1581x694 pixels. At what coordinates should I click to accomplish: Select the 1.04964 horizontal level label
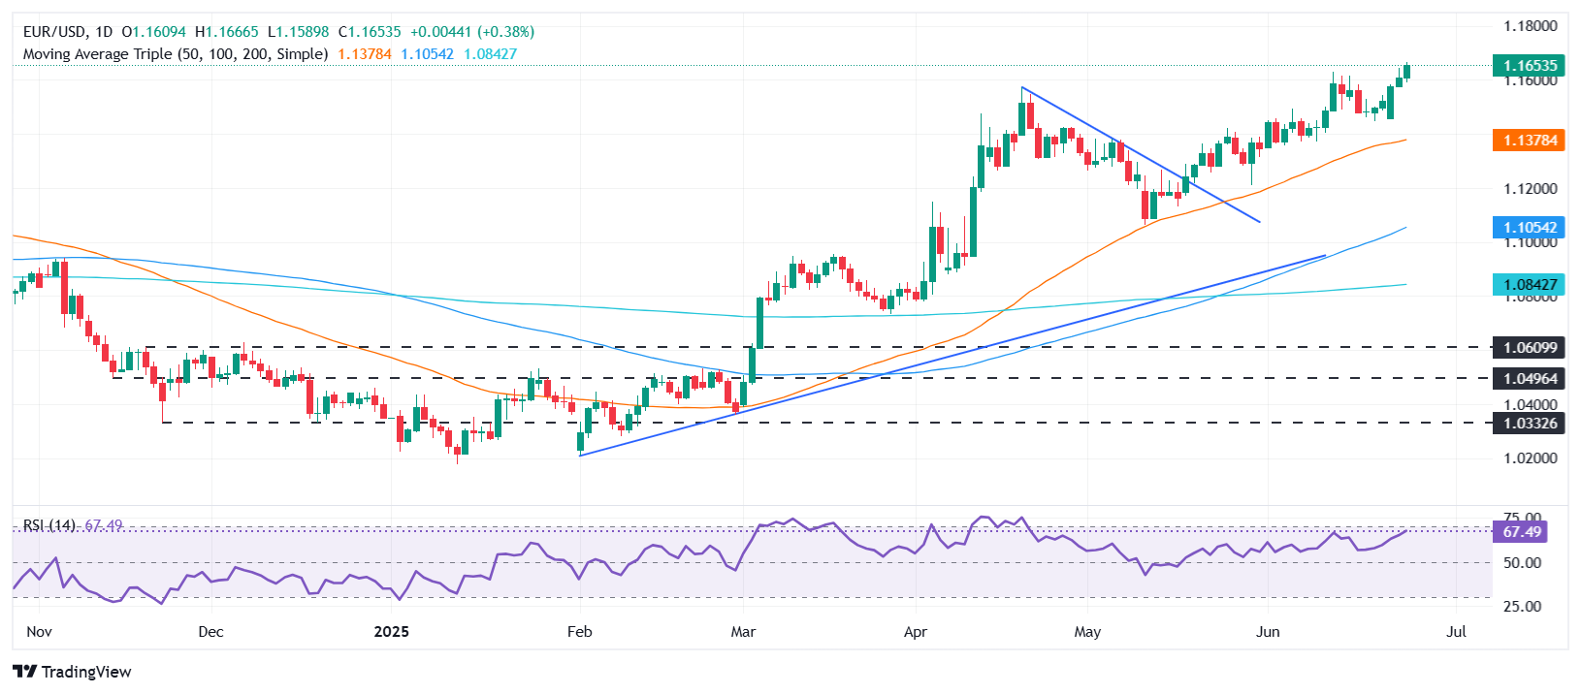tap(1530, 378)
